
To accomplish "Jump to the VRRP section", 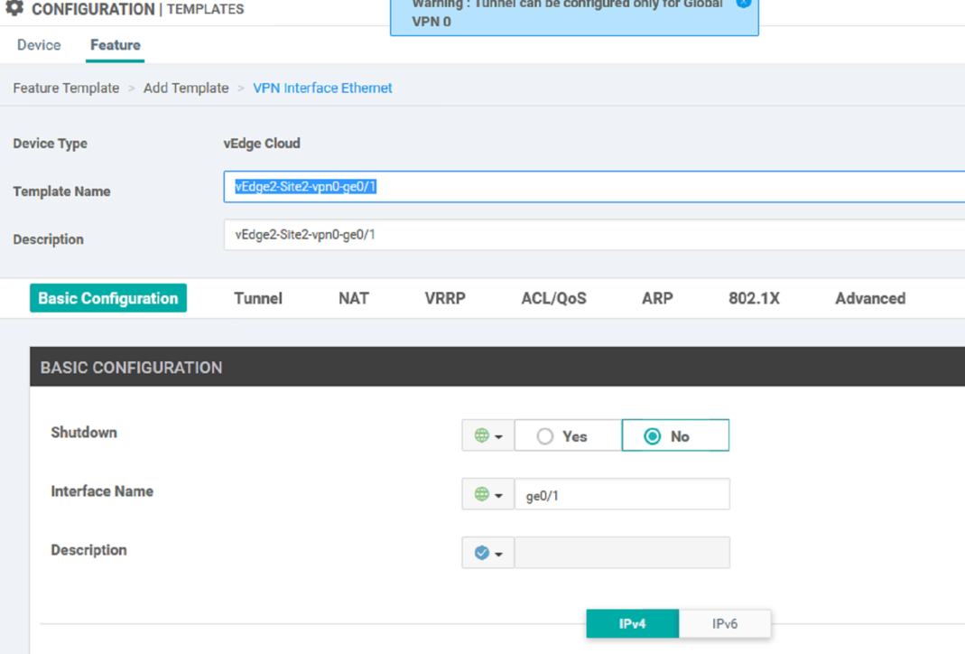I will point(445,299).
